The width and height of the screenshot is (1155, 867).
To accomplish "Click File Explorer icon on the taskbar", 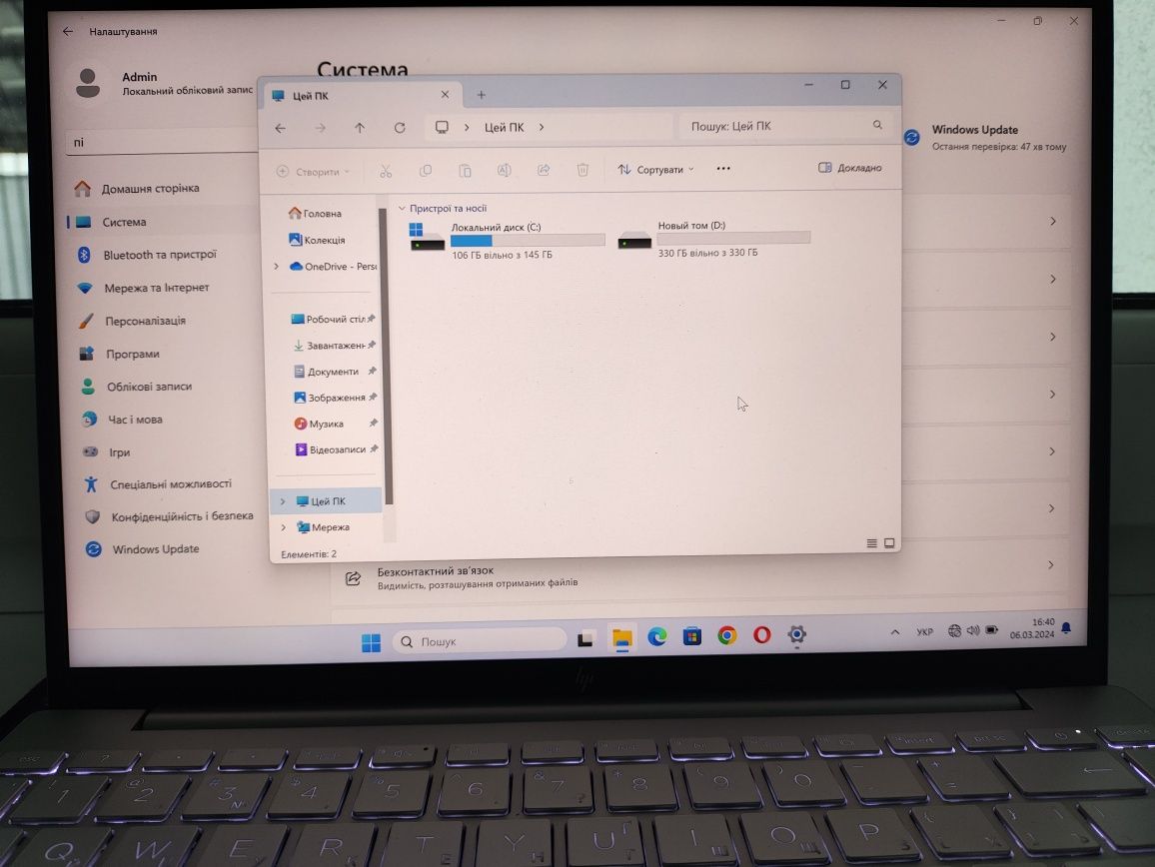I will point(622,638).
